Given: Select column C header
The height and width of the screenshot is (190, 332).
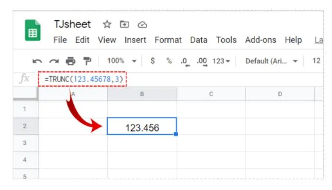Looking at the screenshot, I should click(x=211, y=94).
